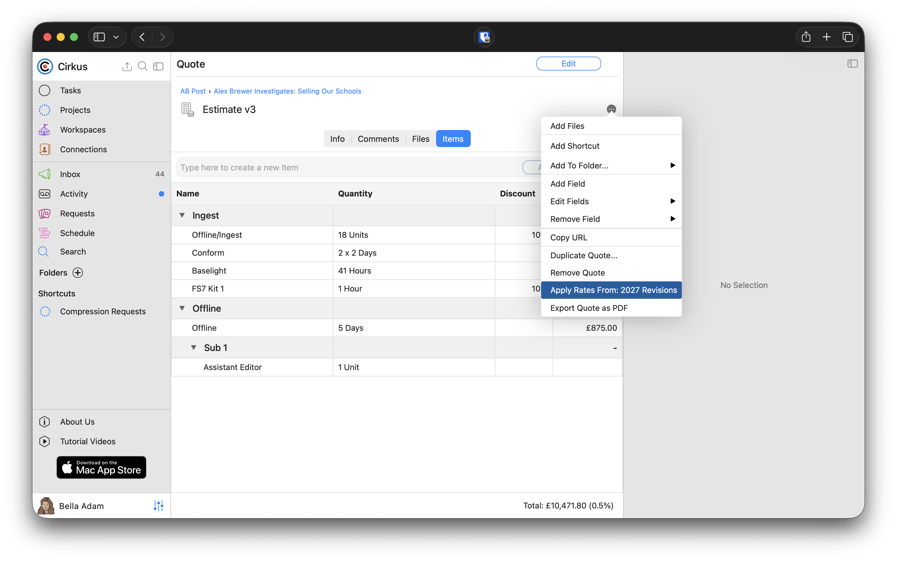Collapse the Offline group
Viewport: 897px width, 561px height.
182,308
